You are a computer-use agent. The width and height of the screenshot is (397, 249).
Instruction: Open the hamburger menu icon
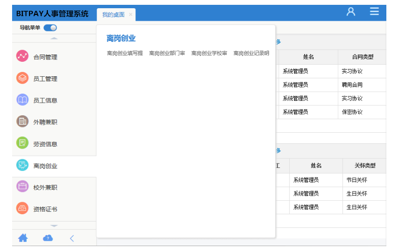pyautogui.click(x=374, y=12)
